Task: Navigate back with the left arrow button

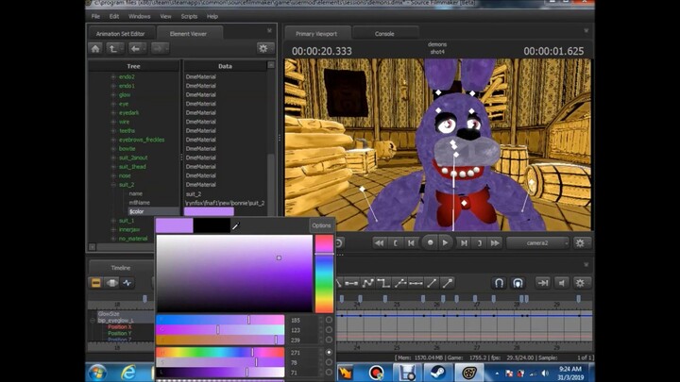Action: (x=137, y=48)
